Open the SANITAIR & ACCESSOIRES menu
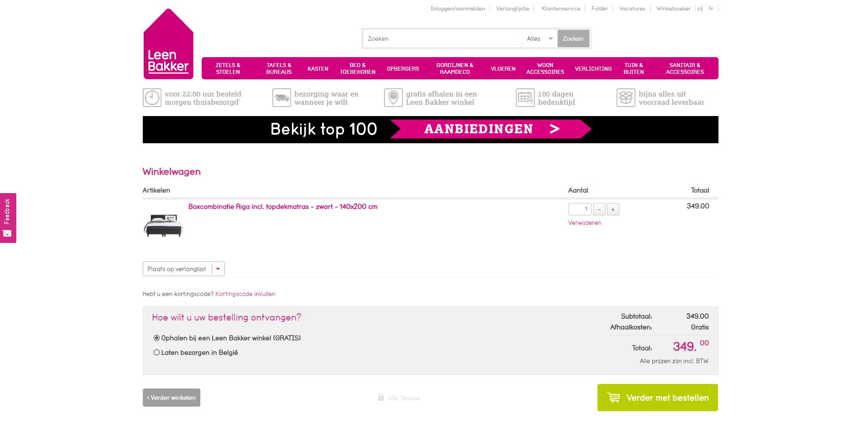The height and width of the screenshot is (437, 859). (685, 68)
